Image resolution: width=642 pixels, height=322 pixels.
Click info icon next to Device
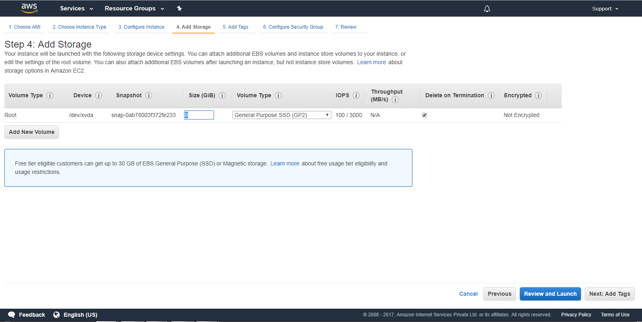[98, 96]
